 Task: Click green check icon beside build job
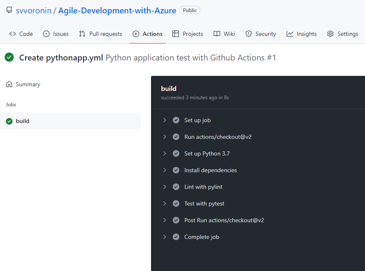9,121
